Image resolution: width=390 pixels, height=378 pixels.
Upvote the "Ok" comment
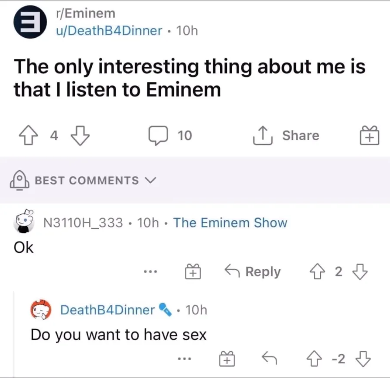pos(317,272)
